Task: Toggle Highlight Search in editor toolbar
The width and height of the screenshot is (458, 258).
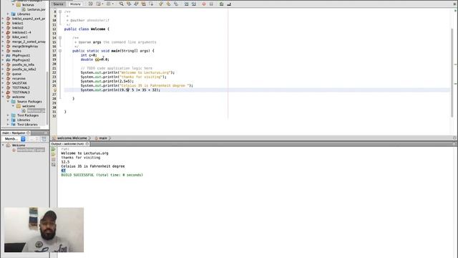Action: pos(143,4)
